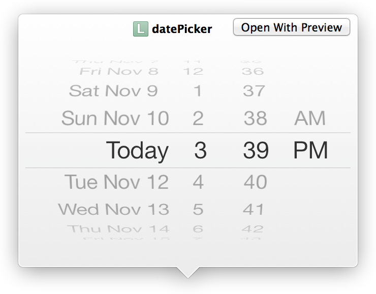This screenshot has height=294, width=376.
Task: Select minute 40 in the minute wheel
Action: point(255,182)
